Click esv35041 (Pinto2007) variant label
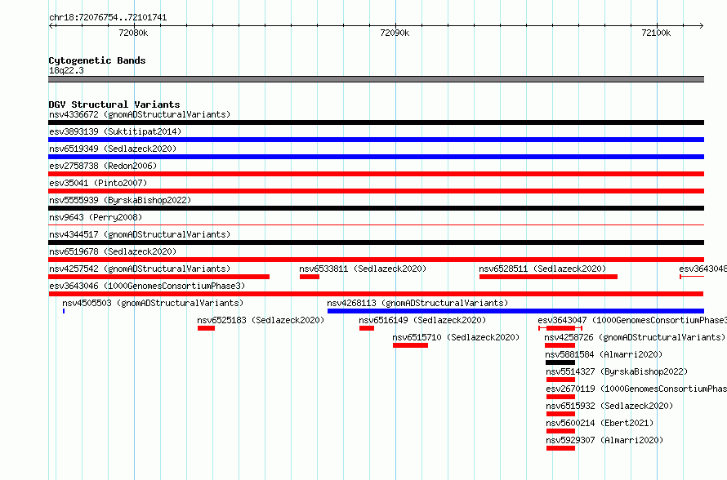This screenshot has height=480, width=727. pyautogui.click(x=98, y=183)
